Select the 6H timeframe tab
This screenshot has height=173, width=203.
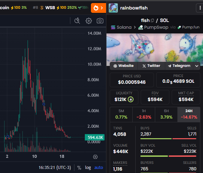click(166, 115)
